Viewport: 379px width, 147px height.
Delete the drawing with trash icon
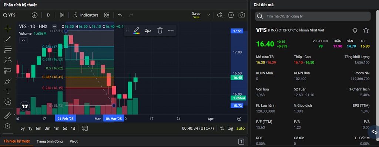pos(160,30)
